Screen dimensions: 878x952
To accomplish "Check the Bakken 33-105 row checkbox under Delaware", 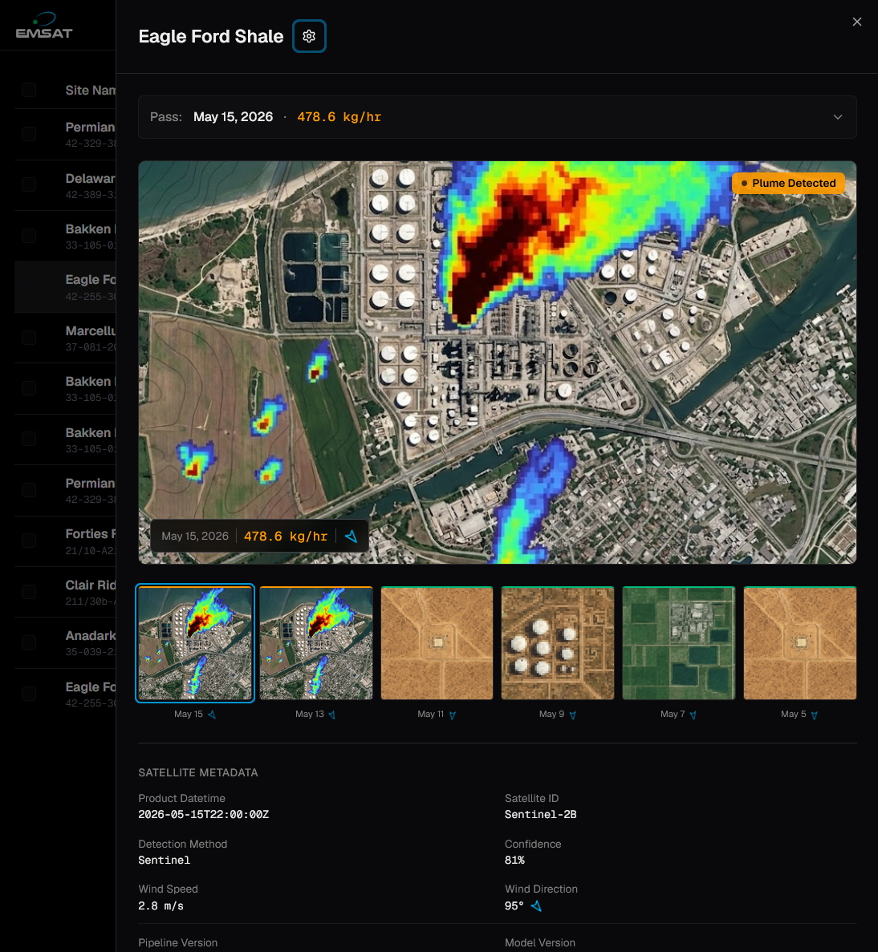I will pos(29,236).
